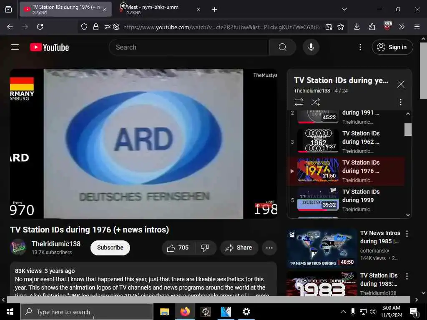Switch to TV Station IDs during 1976 tab

(65, 9)
